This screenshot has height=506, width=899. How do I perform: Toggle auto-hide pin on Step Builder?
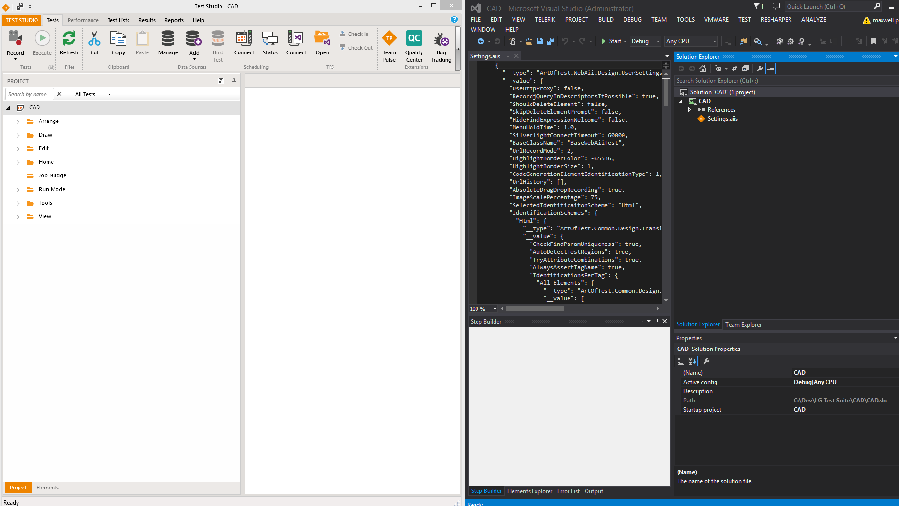point(657,321)
